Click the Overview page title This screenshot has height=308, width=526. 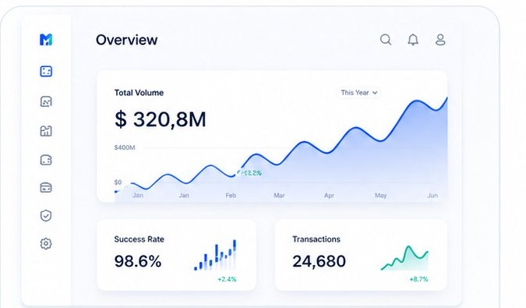(126, 40)
